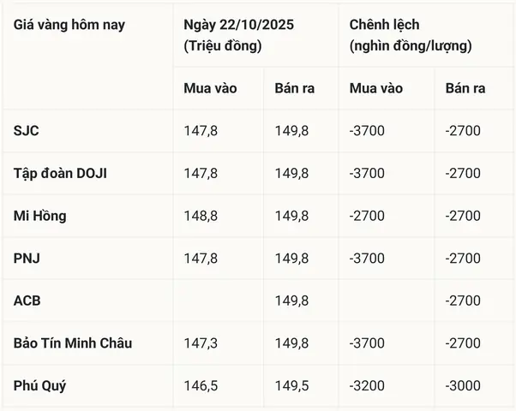Screen dimensions: 516x411
Task: Select the 'Phú Quý' row label
Action: click(39, 385)
